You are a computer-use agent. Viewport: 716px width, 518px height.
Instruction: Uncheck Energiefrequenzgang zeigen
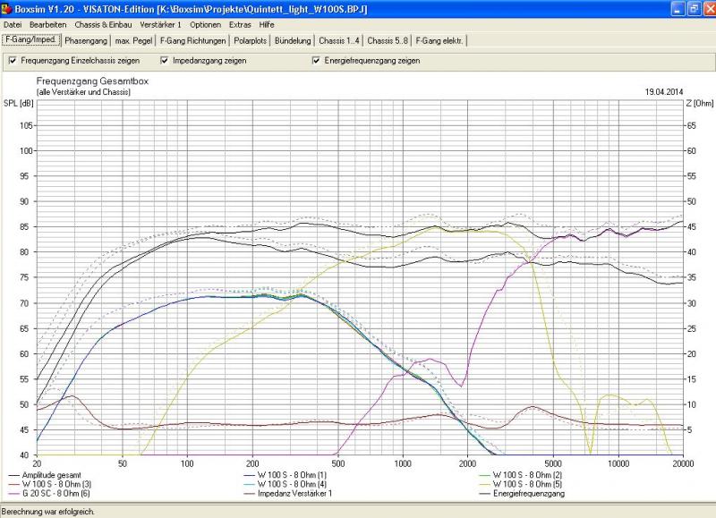tap(317, 61)
